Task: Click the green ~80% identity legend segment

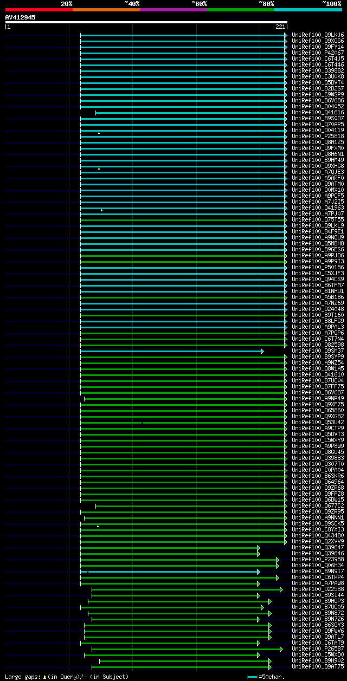Action: tap(240, 10)
